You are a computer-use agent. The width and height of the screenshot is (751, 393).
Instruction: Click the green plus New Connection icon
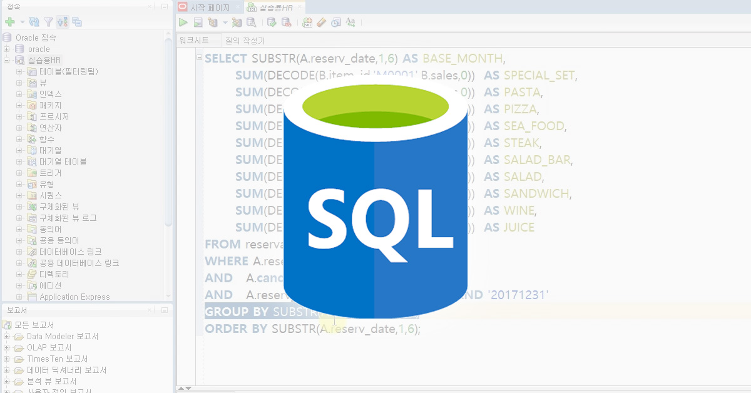click(10, 22)
